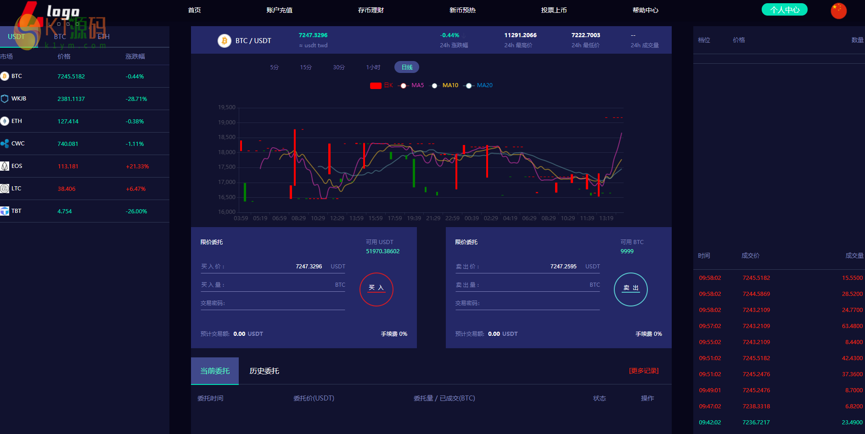Click the round 买入 button
The image size is (865, 434).
point(376,289)
